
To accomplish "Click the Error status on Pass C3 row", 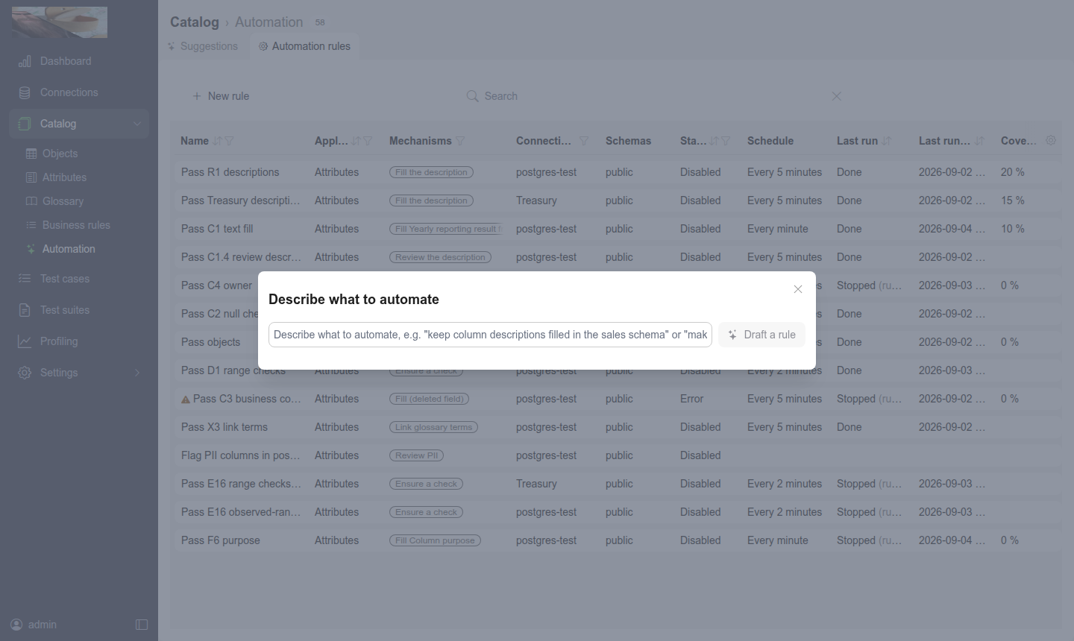I will [x=691, y=399].
